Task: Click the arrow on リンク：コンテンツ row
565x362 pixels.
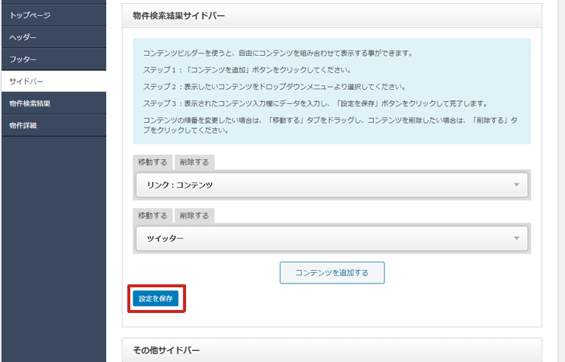Action: click(x=517, y=185)
